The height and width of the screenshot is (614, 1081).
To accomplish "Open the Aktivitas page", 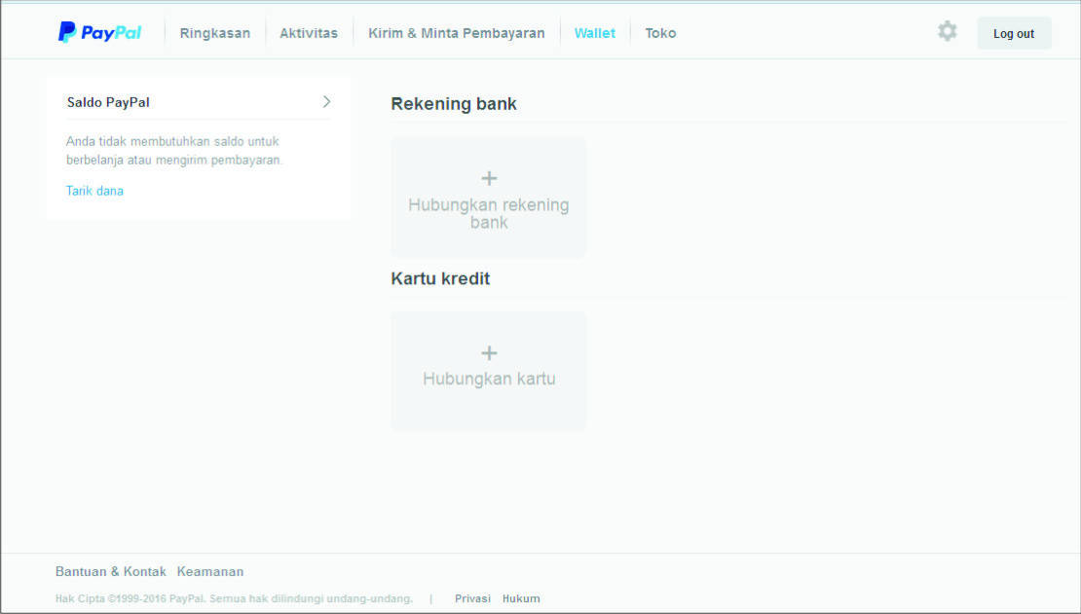I will tap(309, 32).
